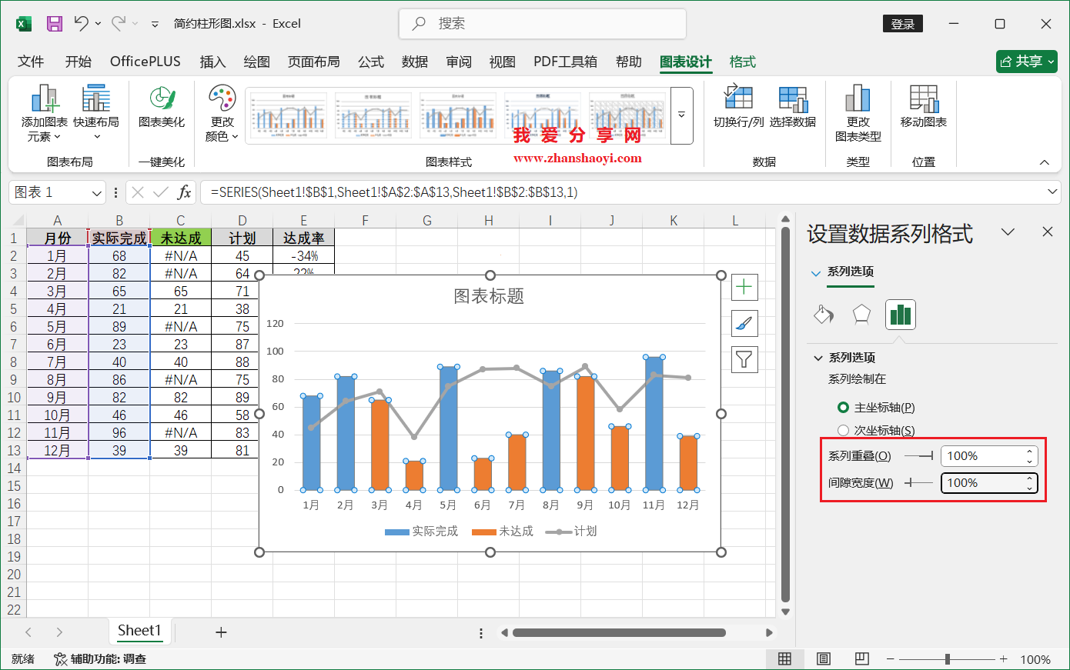The height and width of the screenshot is (670, 1070).
Task: Click the chart elements plus icon beside chart
Action: point(744,286)
